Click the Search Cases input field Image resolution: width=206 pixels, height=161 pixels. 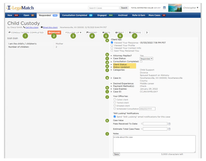click(x=104, y=8)
